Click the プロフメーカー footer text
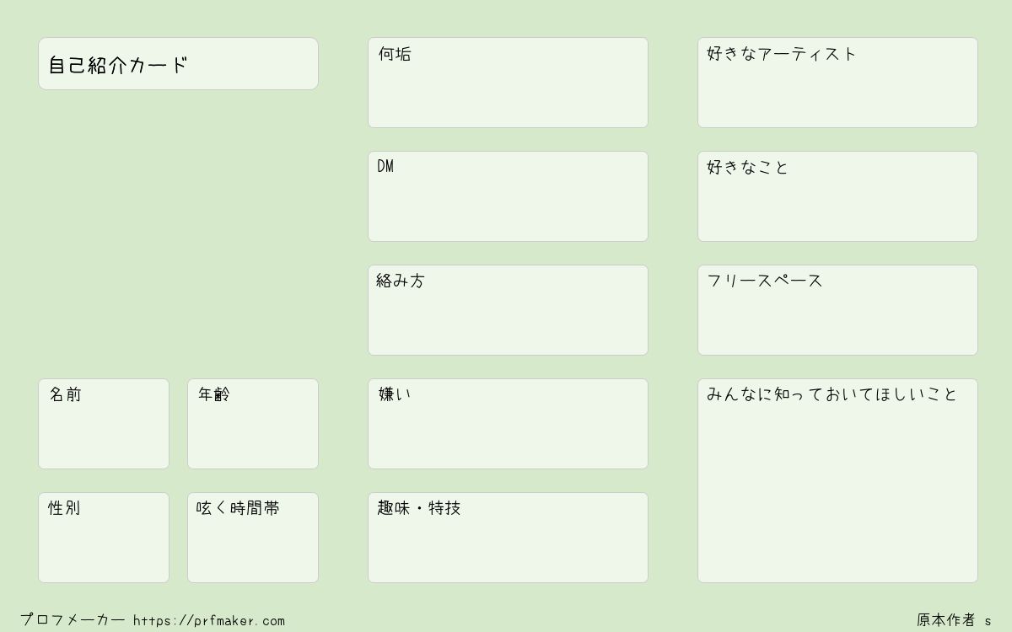 (x=73, y=619)
